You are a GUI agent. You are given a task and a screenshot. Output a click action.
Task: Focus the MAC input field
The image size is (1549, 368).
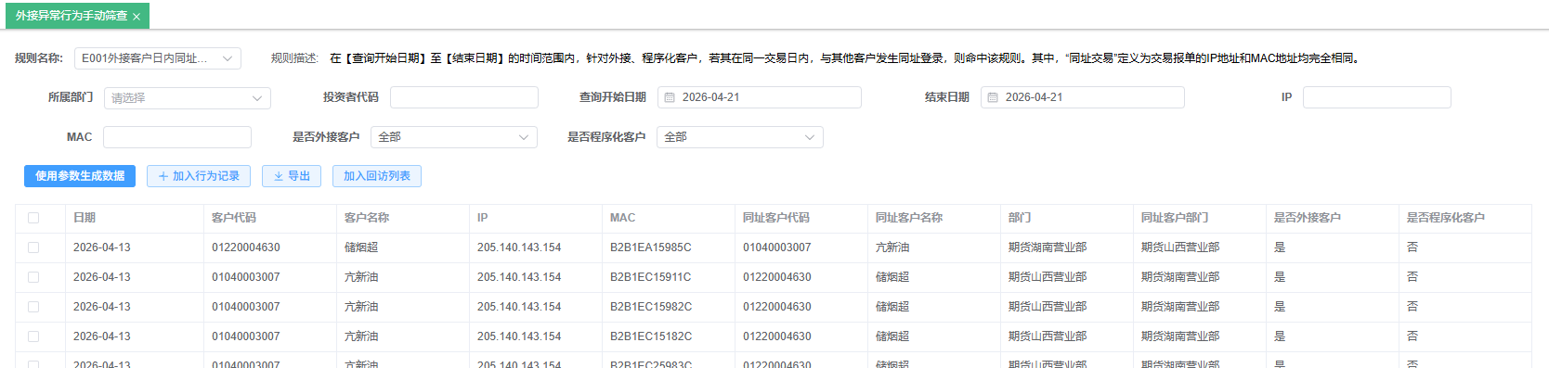[x=177, y=137]
